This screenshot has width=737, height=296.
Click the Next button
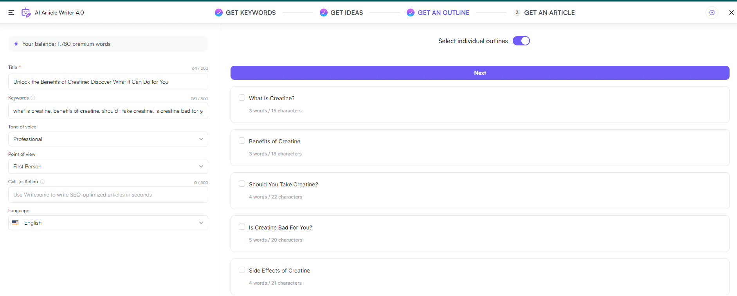(480, 73)
